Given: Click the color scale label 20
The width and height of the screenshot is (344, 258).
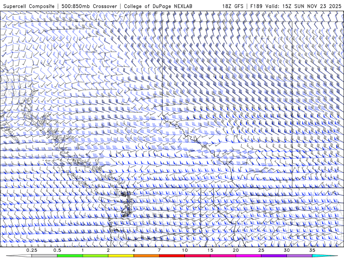Looking at the screenshot, I should pos(236,250).
